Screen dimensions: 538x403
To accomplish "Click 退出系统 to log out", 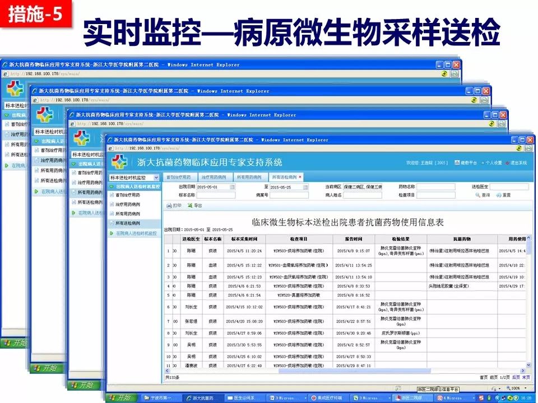I will point(516,163).
